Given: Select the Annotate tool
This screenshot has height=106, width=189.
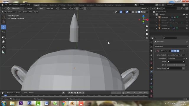Looking at the screenshot, I should (x=3, y=47).
